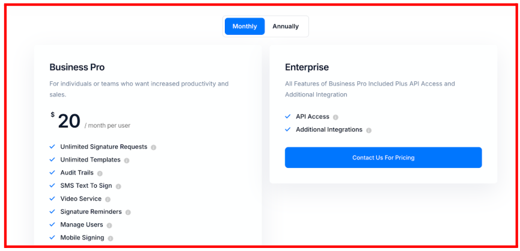
Task: Click Mobile Signing info icon
Action: (111, 238)
